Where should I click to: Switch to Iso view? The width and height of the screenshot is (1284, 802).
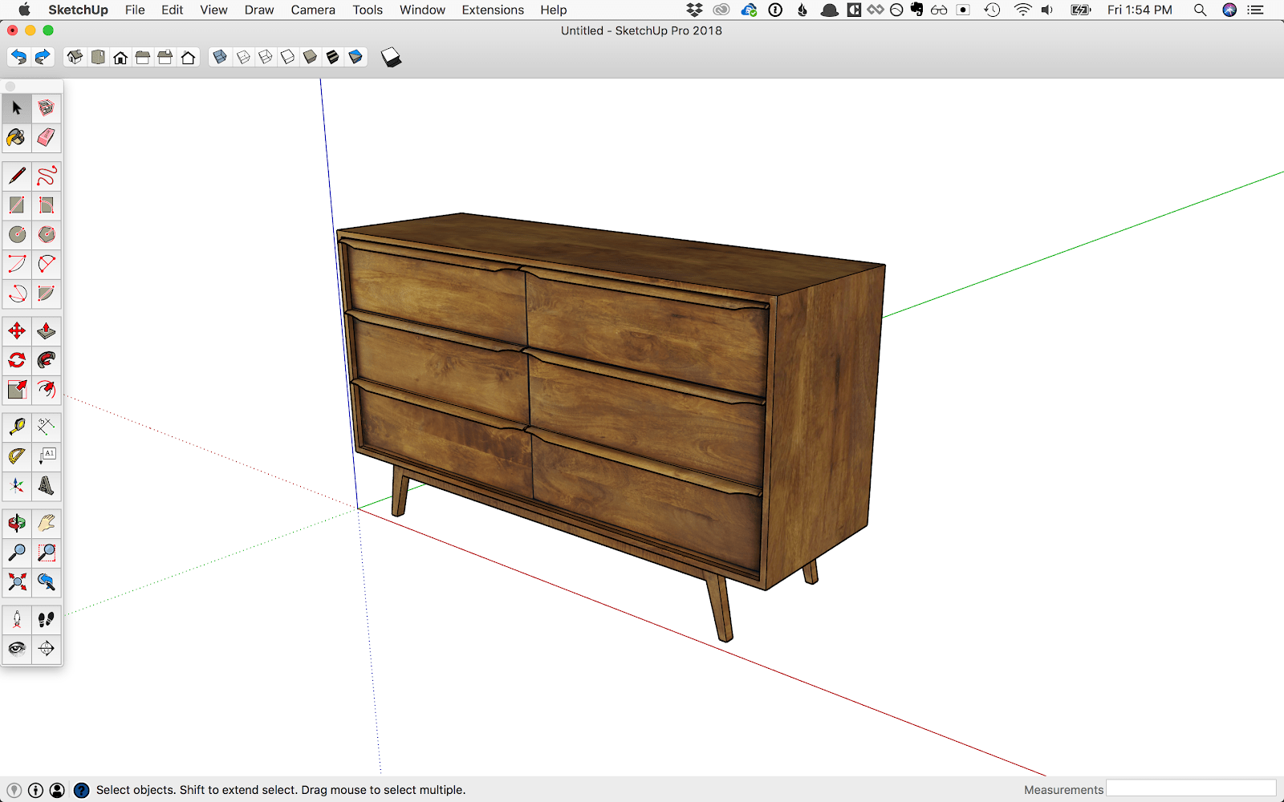click(75, 57)
